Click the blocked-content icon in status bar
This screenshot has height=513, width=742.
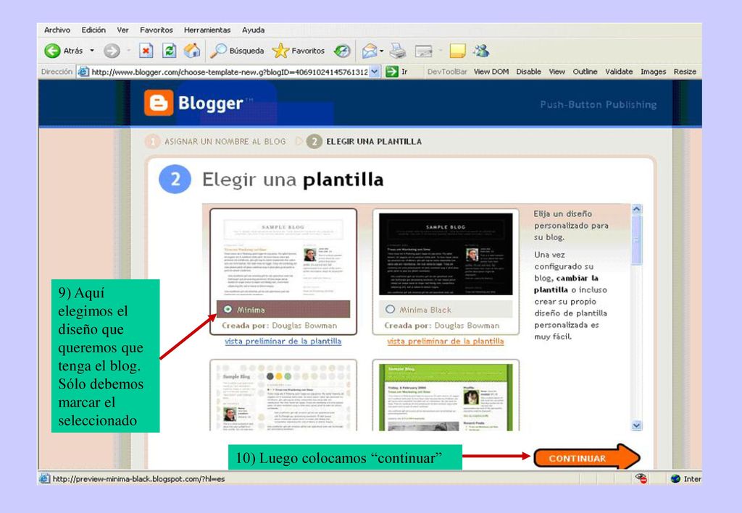click(x=641, y=478)
